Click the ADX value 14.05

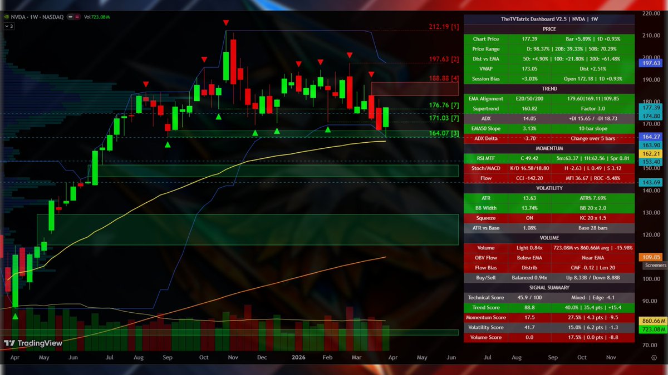pos(529,118)
